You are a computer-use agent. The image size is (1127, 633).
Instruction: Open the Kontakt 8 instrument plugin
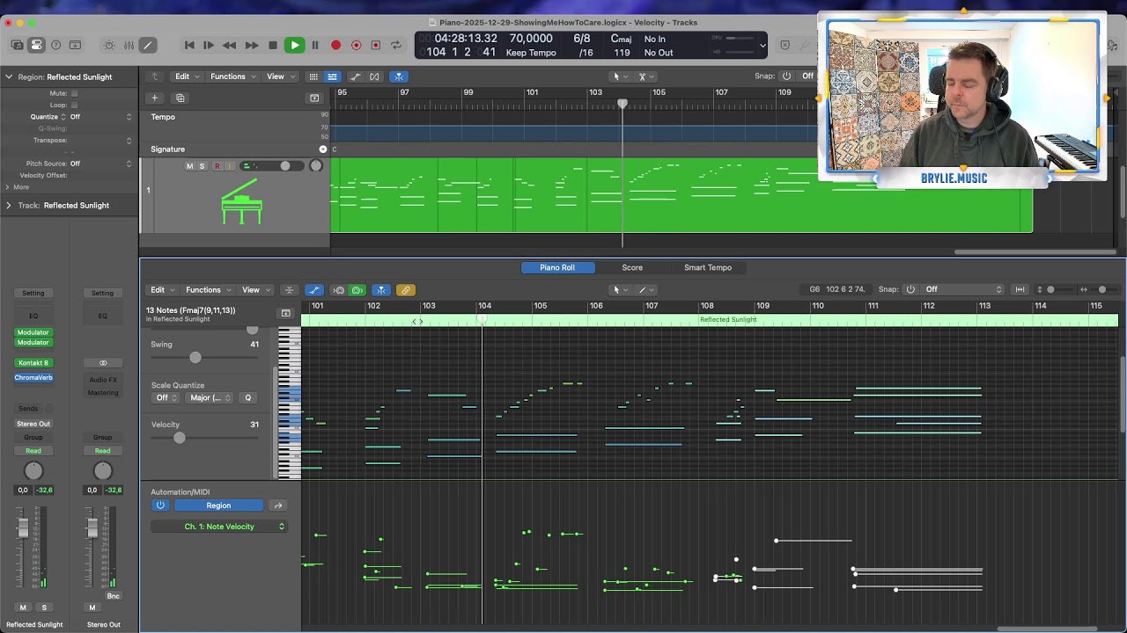[x=33, y=363]
